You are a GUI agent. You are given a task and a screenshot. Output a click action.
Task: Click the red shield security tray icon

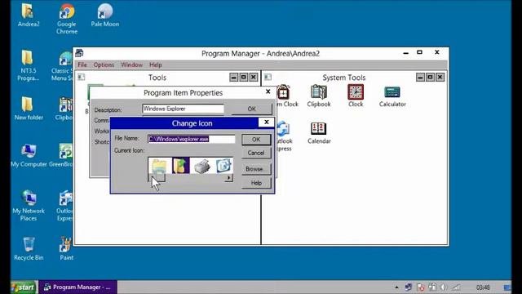pyautogui.click(x=421, y=287)
